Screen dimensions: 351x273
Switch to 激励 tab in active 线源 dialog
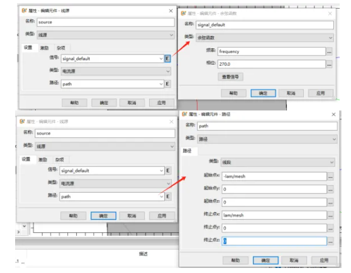point(44,48)
